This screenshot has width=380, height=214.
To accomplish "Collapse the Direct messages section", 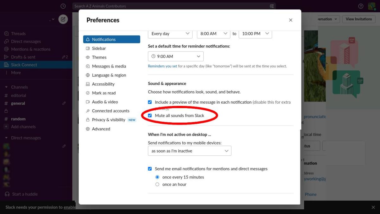I will [6, 138].
